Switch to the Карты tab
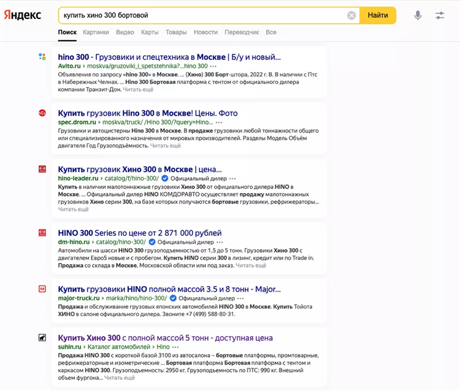The width and height of the screenshot is (460, 391). point(150,32)
